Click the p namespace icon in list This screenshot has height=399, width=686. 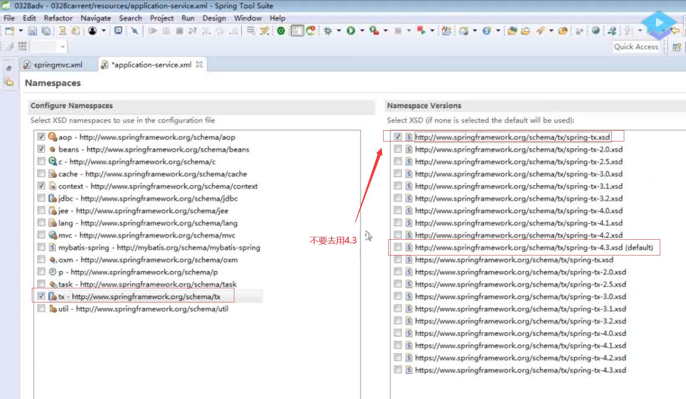(53, 272)
